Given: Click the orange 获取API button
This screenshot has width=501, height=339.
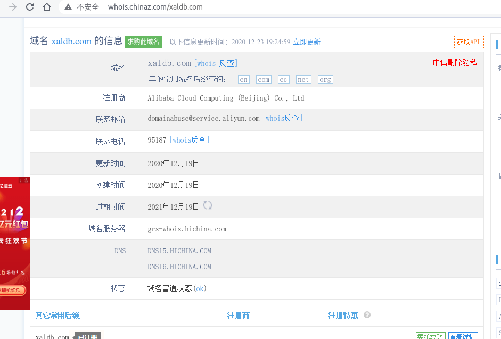Looking at the screenshot, I should pyautogui.click(x=469, y=42).
